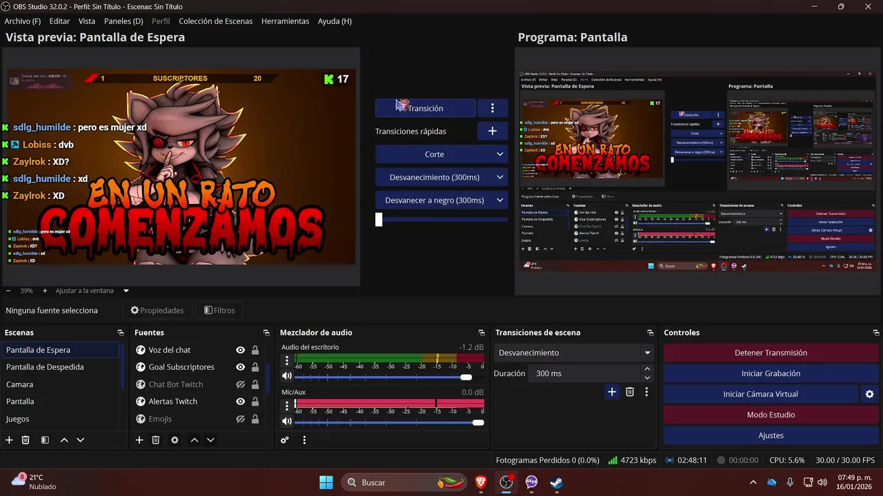
Task: Open virtual camera settings gear
Action: 869,394
